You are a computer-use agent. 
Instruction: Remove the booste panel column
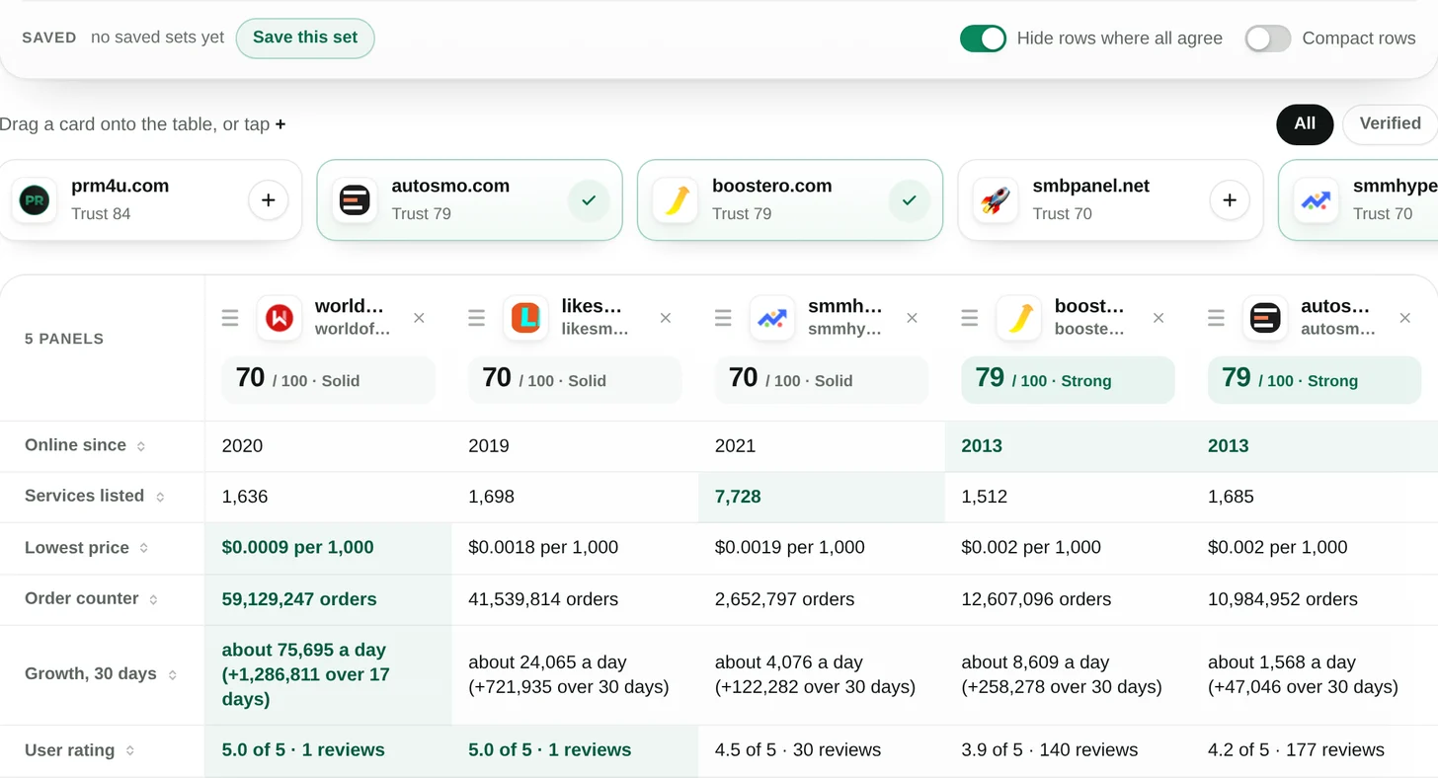(1158, 318)
